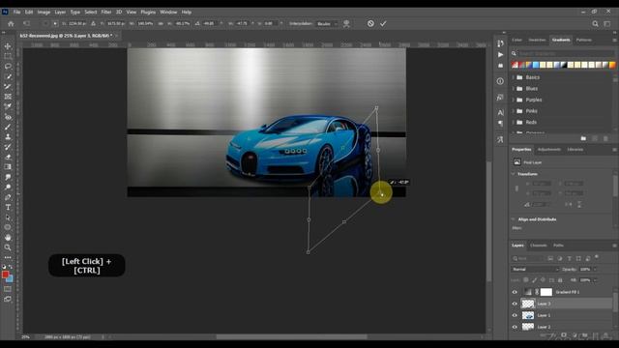The image size is (619, 348).
Task: Expand the Blues gradient folder
Action: coord(514,89)
